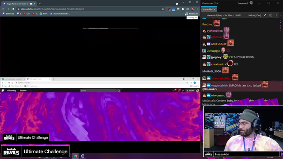Click the Chrome icon in the taskbar

click(x=76, y=156)
